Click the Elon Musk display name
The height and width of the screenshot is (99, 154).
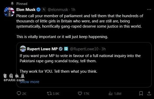tap(26, 10)
